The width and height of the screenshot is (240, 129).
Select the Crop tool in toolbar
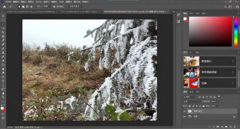[x=3, y=32]
